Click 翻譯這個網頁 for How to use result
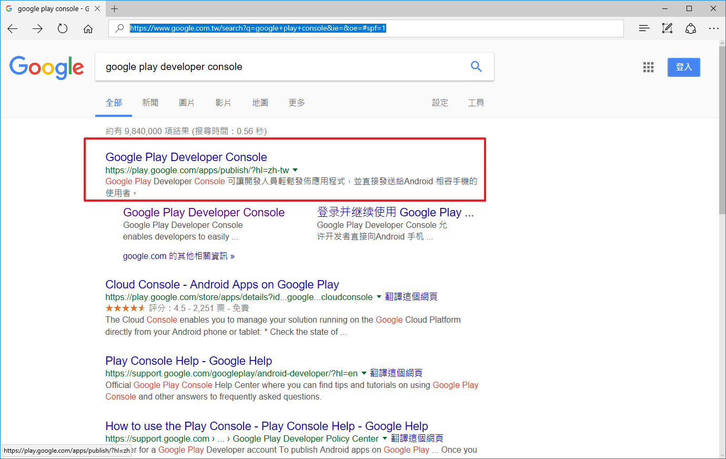 (x=417, y=438)
